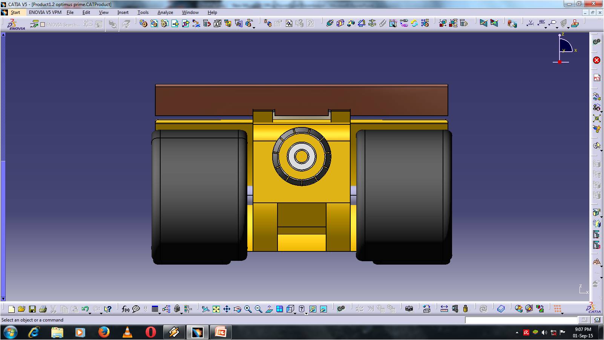Click the paperclip Fix Together icon
This screenshot has width=604, height=340.
click(x=383, y=23)
